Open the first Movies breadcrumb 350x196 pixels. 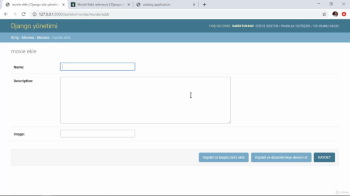click(x=28, y=38)
